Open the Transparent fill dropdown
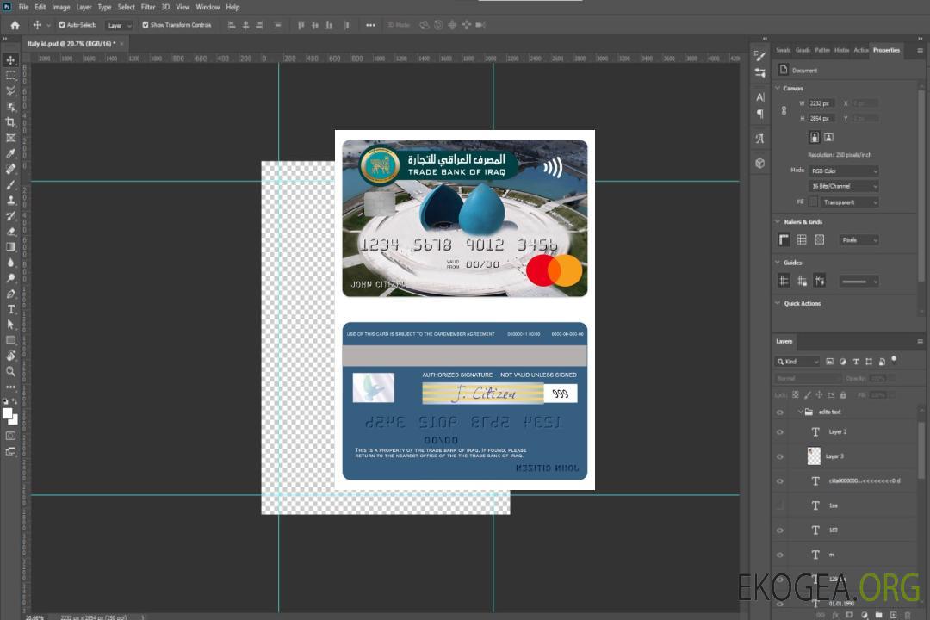930x620 pixels. 850,202
